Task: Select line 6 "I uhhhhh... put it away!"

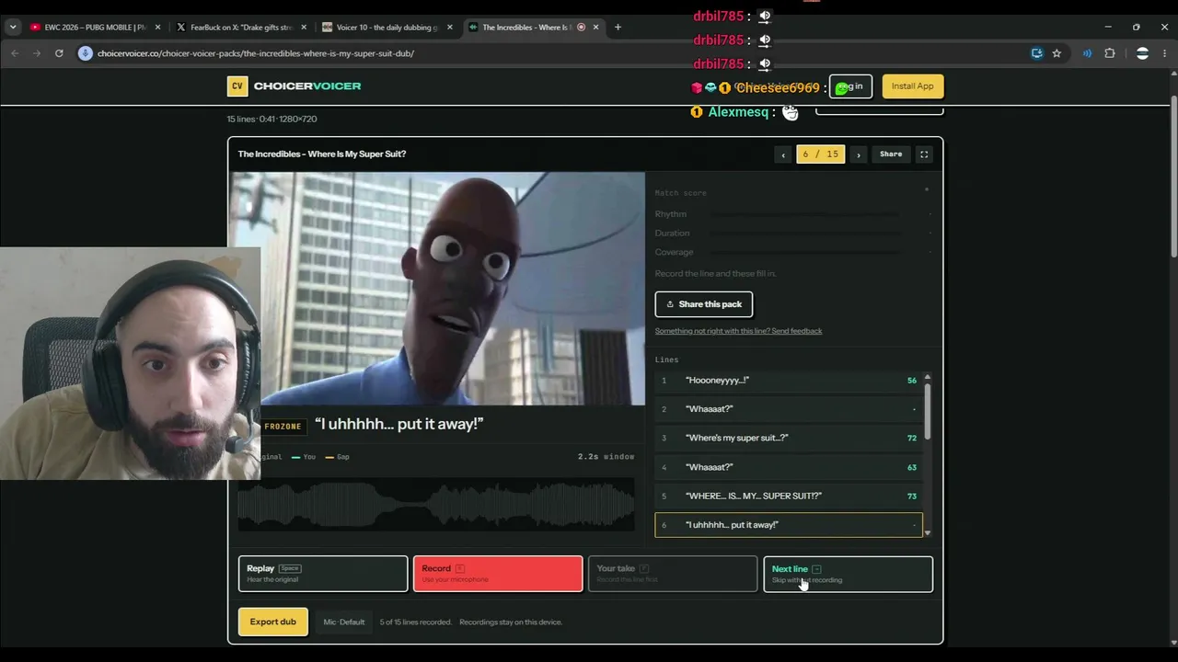Action: [788, 525]
